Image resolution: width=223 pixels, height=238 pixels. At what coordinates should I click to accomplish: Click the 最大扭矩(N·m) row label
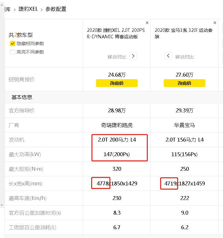(x=26, y=169)
